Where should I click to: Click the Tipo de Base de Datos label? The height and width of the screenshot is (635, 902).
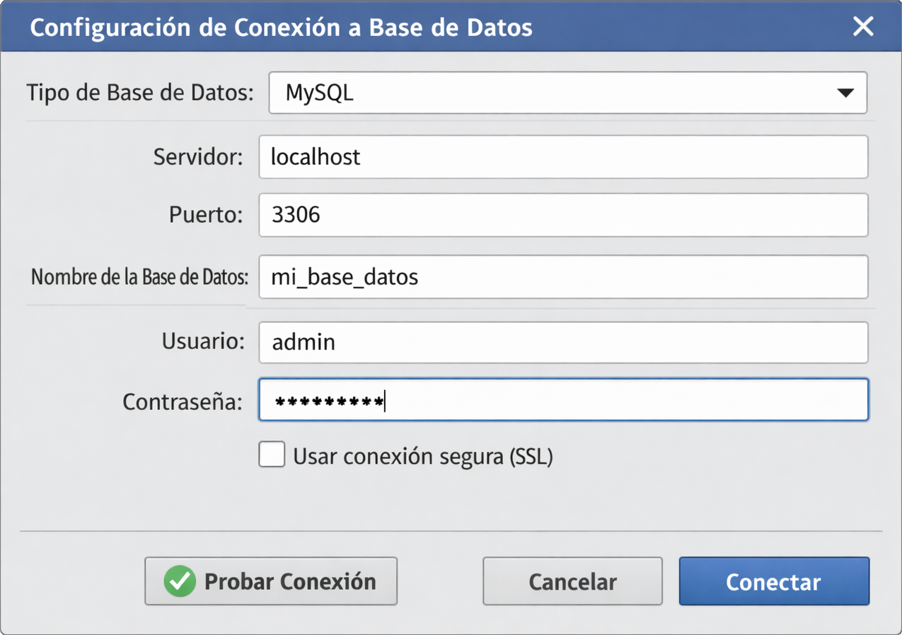pyautogui.click(x=139, y=92)
